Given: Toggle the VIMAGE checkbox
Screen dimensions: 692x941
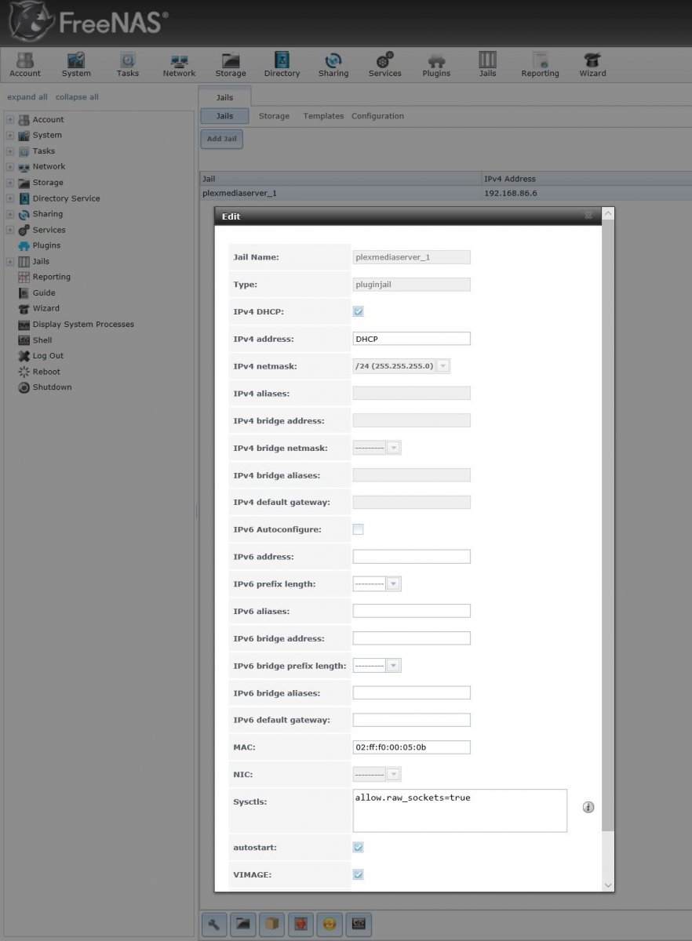Looking at the screenshot, I should click(358, 874).
